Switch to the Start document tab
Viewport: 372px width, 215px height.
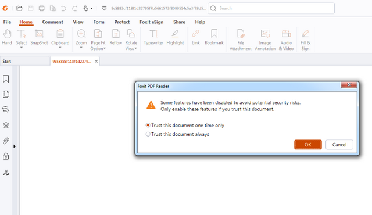pyautogui.click(x=24, y=61)
